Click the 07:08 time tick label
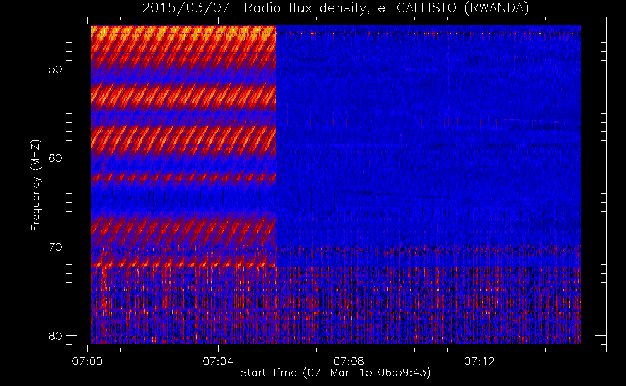The width and height of the screenshot is (626, 386). tap(349, 361)
